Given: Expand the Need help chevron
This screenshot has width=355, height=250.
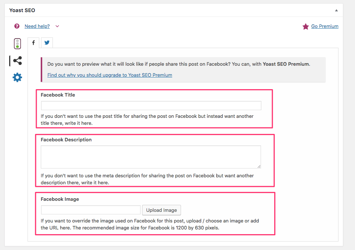Looking at the screenshot, I should coord(57,26).
